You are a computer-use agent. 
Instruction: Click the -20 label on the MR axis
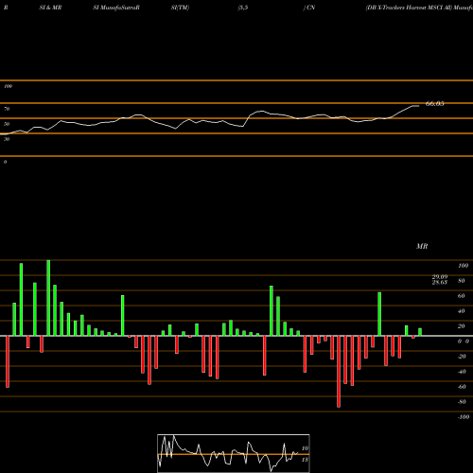(462, 357)
